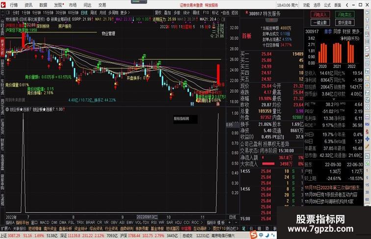Screen dimensions: 371x239
Task: Open the 数据 menu
Action: 43,5
